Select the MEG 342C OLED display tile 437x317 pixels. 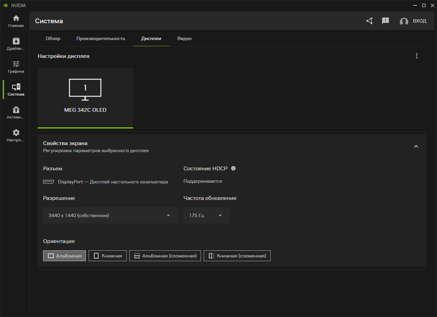pyautogui.click(x=85, y=97)
